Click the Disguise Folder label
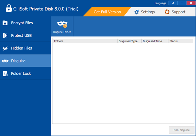 pyautogui.click(x=62, y=32)
